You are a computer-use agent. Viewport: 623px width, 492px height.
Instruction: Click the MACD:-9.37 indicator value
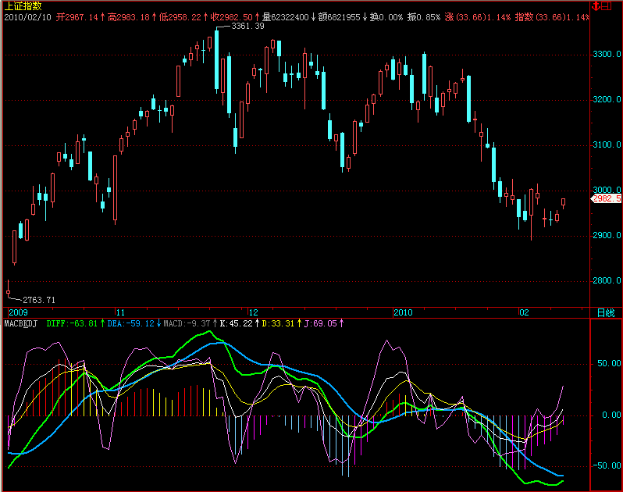click(187, 323)
